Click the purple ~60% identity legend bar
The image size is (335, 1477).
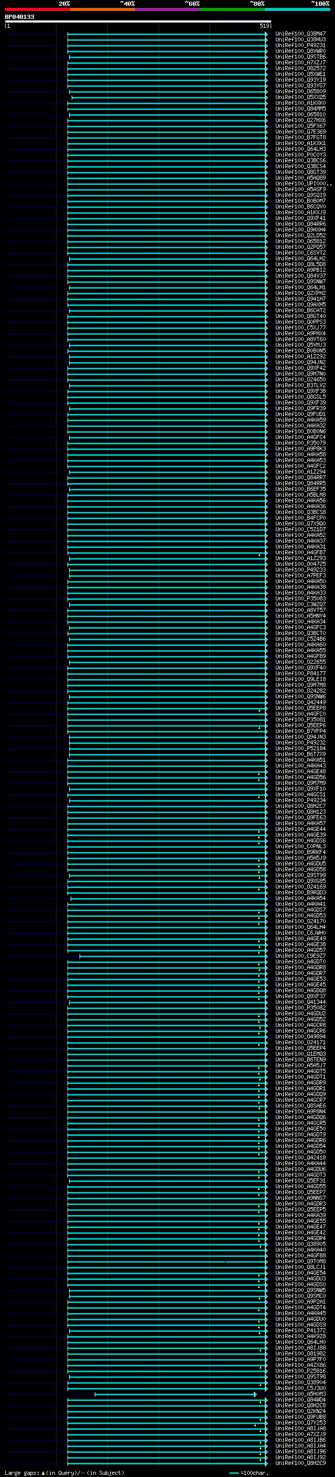point(167,10)
